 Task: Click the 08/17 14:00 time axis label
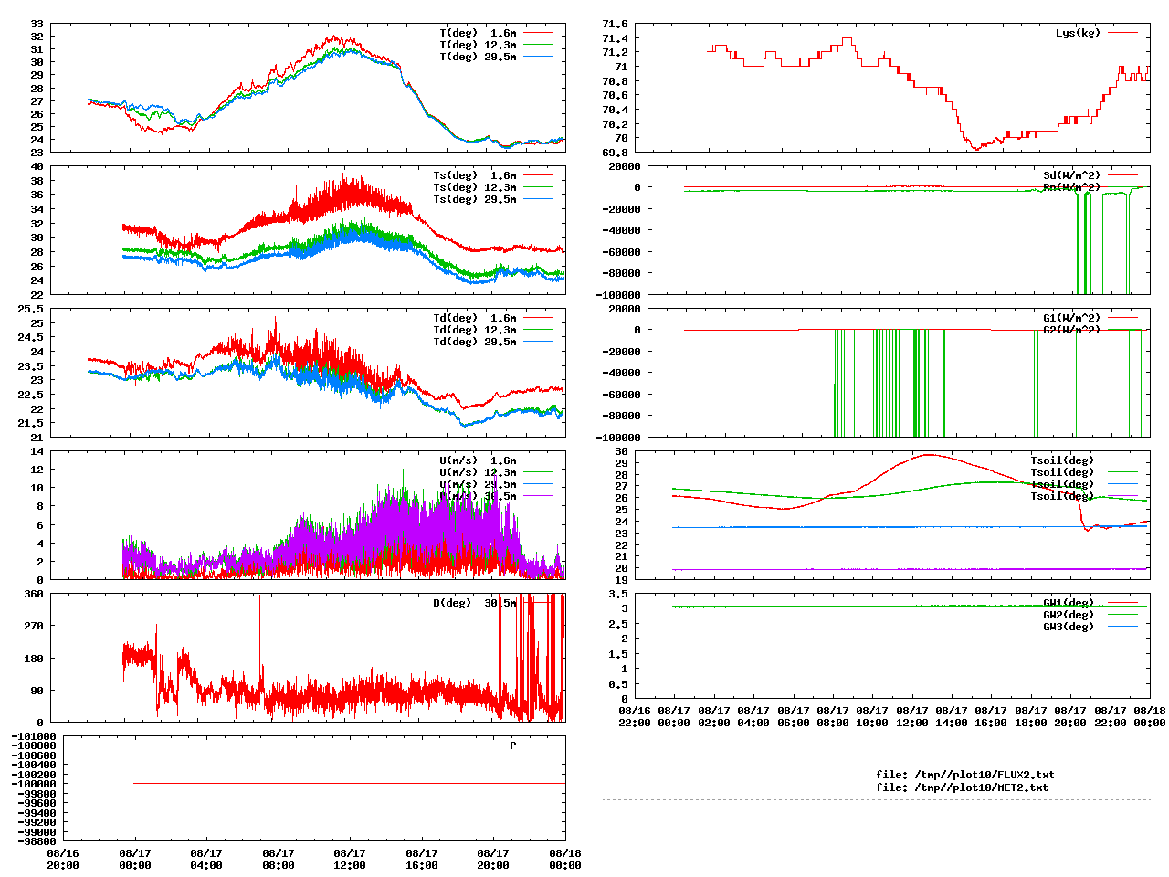point(952,716)
